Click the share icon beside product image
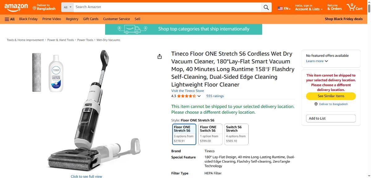Viewport: 371px width, 178px height. [x=160, y=57]
